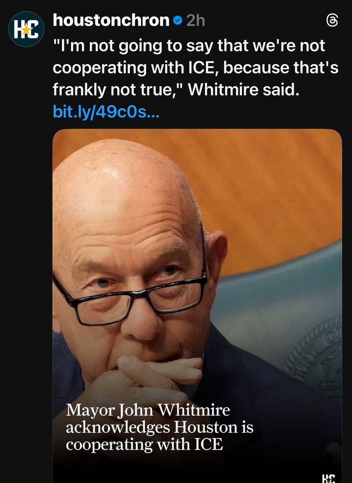Click the headline's last line 'cooperating with ICE'

point(144,444)
